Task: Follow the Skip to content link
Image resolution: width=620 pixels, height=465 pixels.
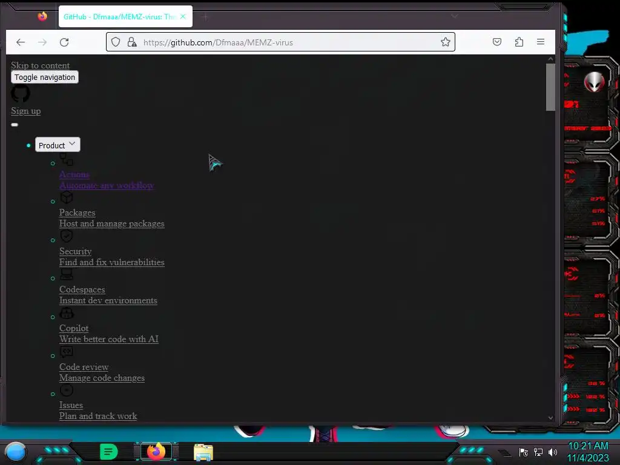Action: point(41,65)
